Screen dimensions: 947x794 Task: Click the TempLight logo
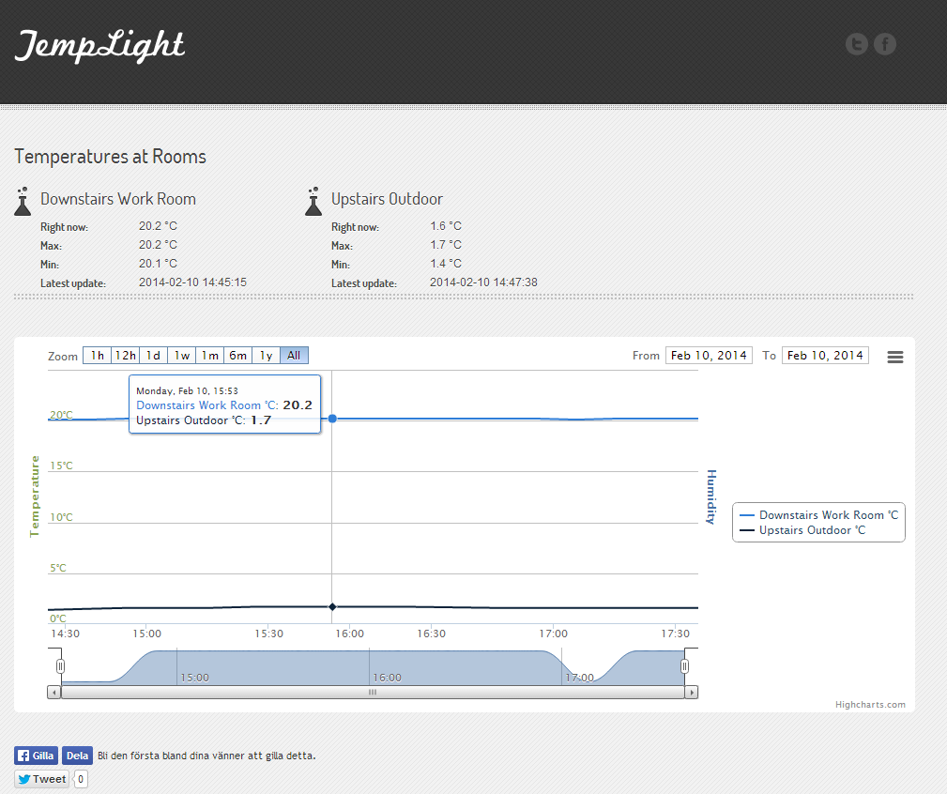point(100,45)
